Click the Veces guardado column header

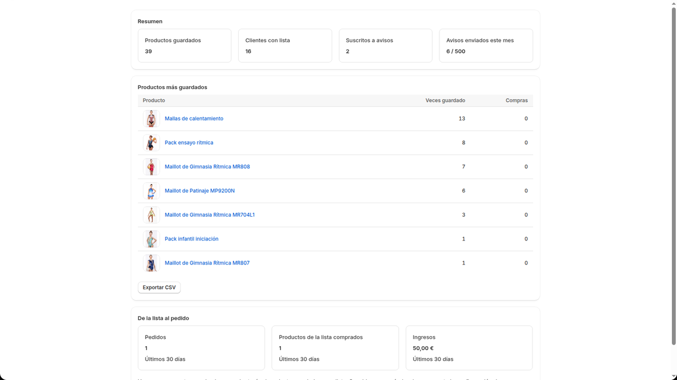445,101
